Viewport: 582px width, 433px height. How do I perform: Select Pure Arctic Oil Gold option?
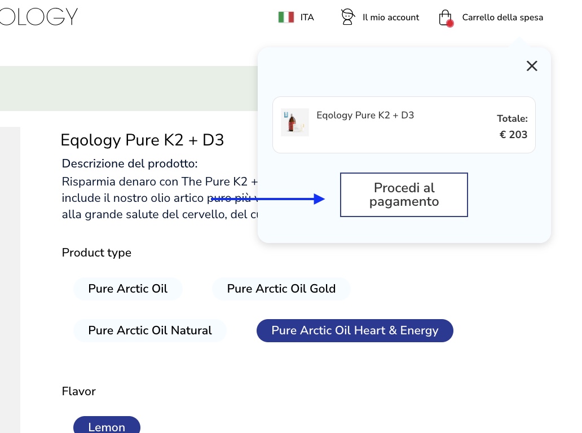click(x=281, y=289)
